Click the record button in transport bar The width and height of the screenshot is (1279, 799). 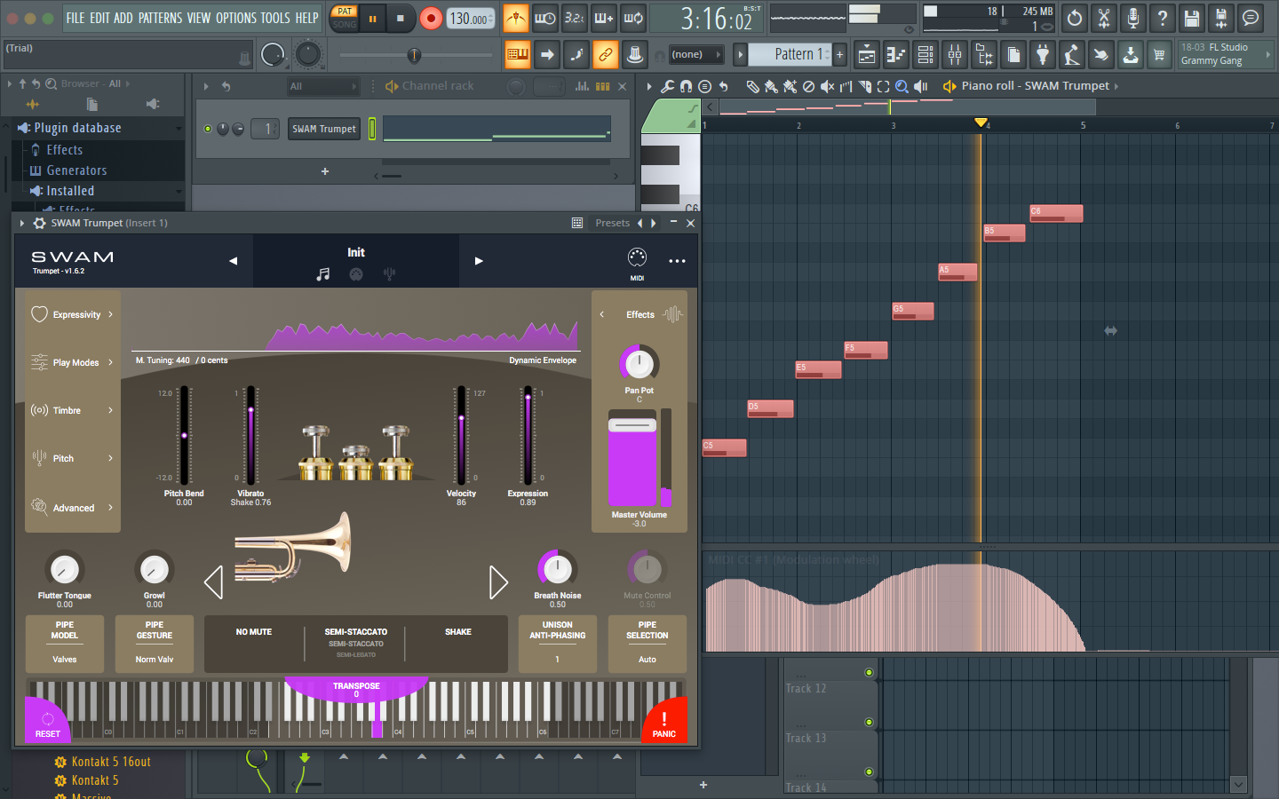[x=431, y=18]
